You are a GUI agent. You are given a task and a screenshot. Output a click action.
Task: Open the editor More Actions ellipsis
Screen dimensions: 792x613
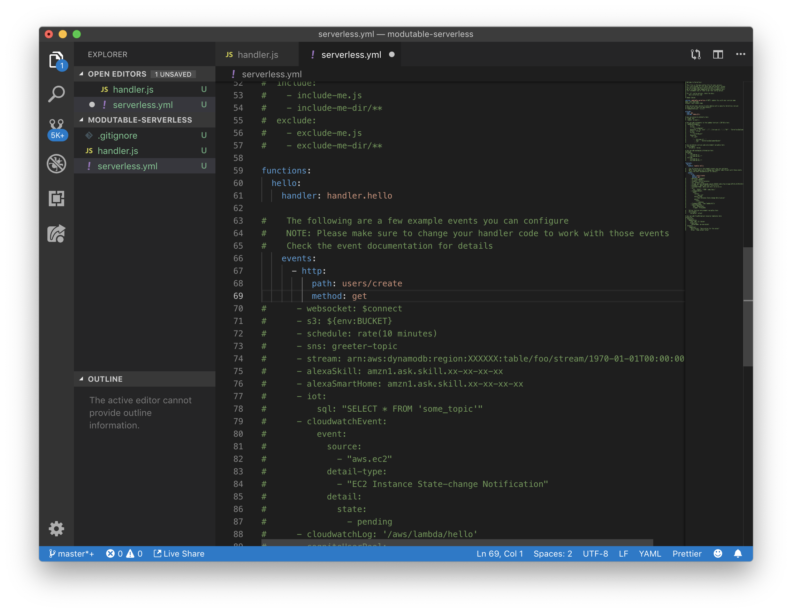[740, 54]
